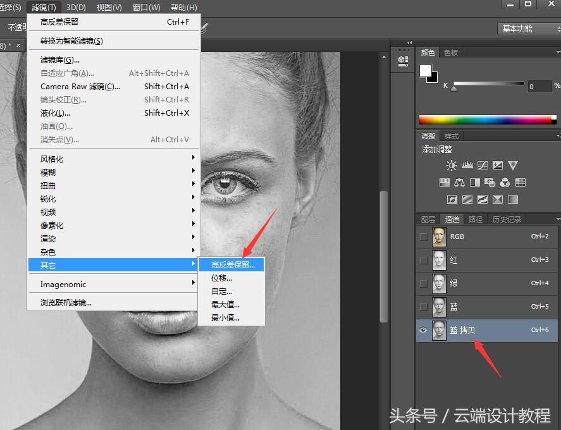Add a Levels adjustment (histogram icon)

(x=467, y=166)
